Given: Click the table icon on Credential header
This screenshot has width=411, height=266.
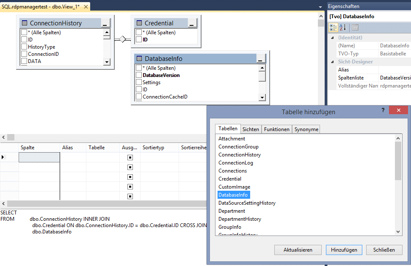Looking at the screenshot, I should 138,23.
